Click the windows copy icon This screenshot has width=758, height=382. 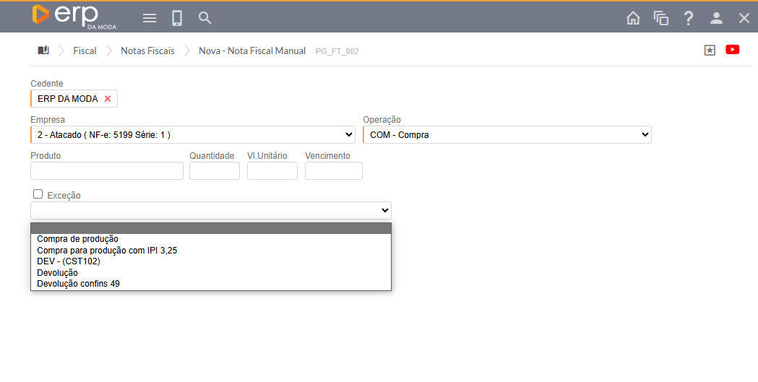660,18
